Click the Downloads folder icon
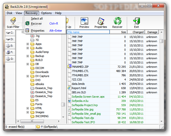The height and width of the screenshot is (136, 171). (32, 72)
